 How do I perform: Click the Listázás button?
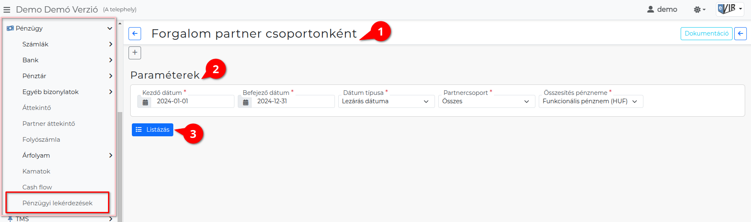coord(152,130)
